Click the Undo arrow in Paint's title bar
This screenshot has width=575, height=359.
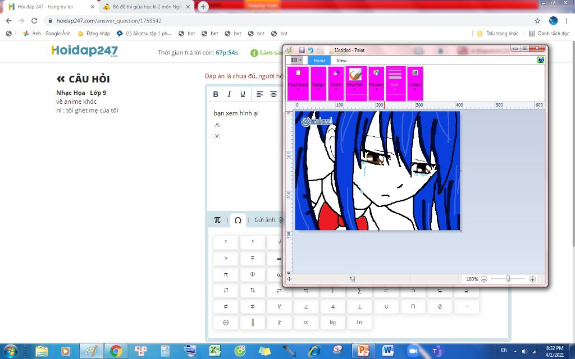311,50
